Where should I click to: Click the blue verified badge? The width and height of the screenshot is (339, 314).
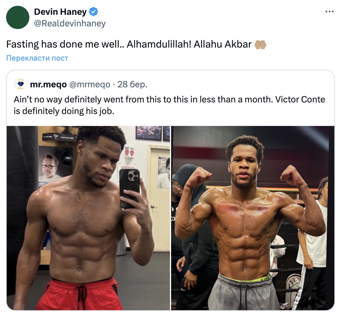pos(94,12)
